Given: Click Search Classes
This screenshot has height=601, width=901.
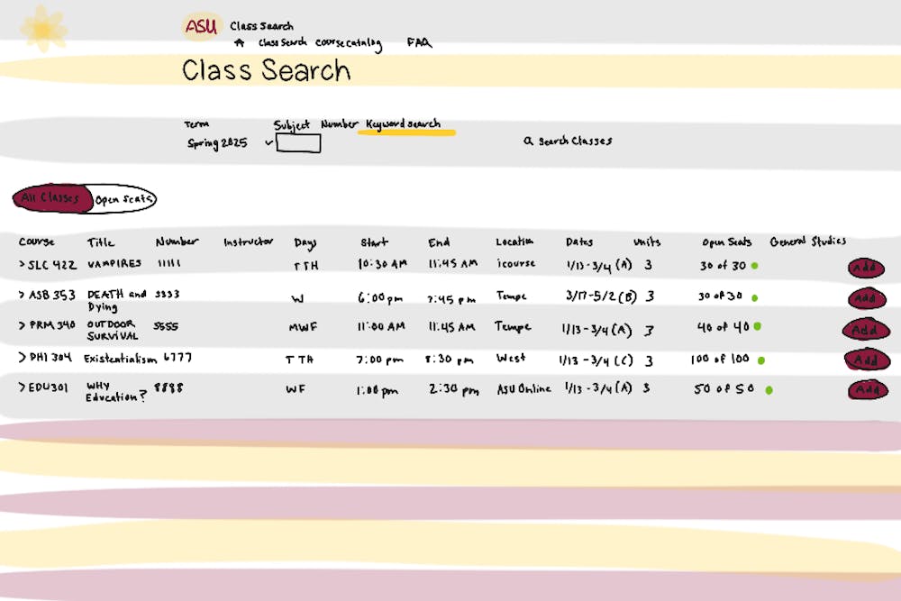Looking at the screenshot, I should [x=569, y=141].
